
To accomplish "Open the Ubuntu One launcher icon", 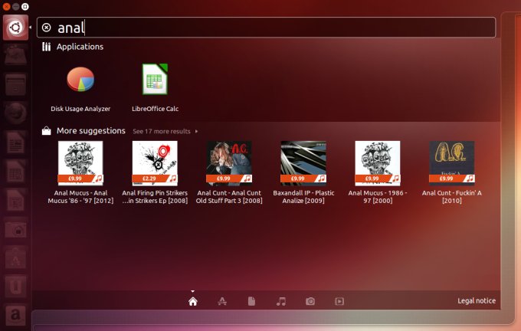I will [15, 287].
